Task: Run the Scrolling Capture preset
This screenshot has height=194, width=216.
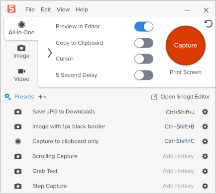Action: tap(55, 156)
